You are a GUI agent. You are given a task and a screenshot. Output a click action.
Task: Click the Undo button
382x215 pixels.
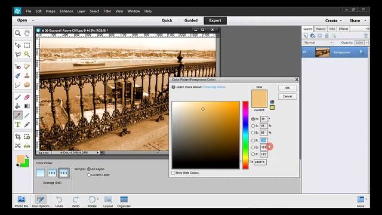tap(59, 201)
